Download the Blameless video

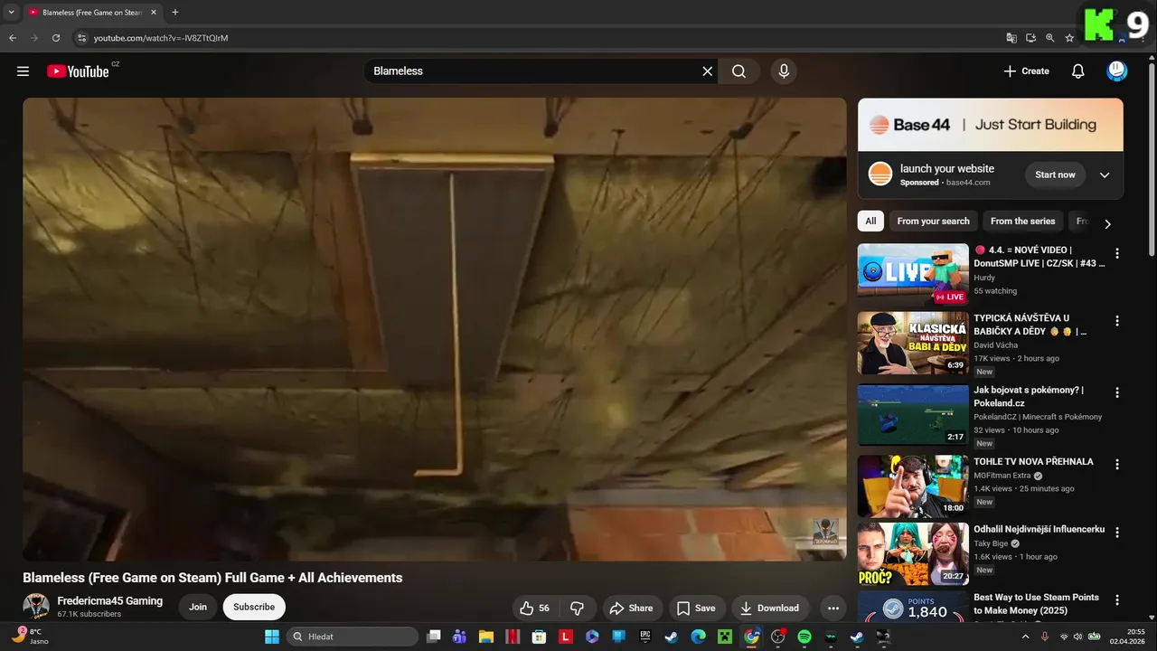click(x=769, y=608)
